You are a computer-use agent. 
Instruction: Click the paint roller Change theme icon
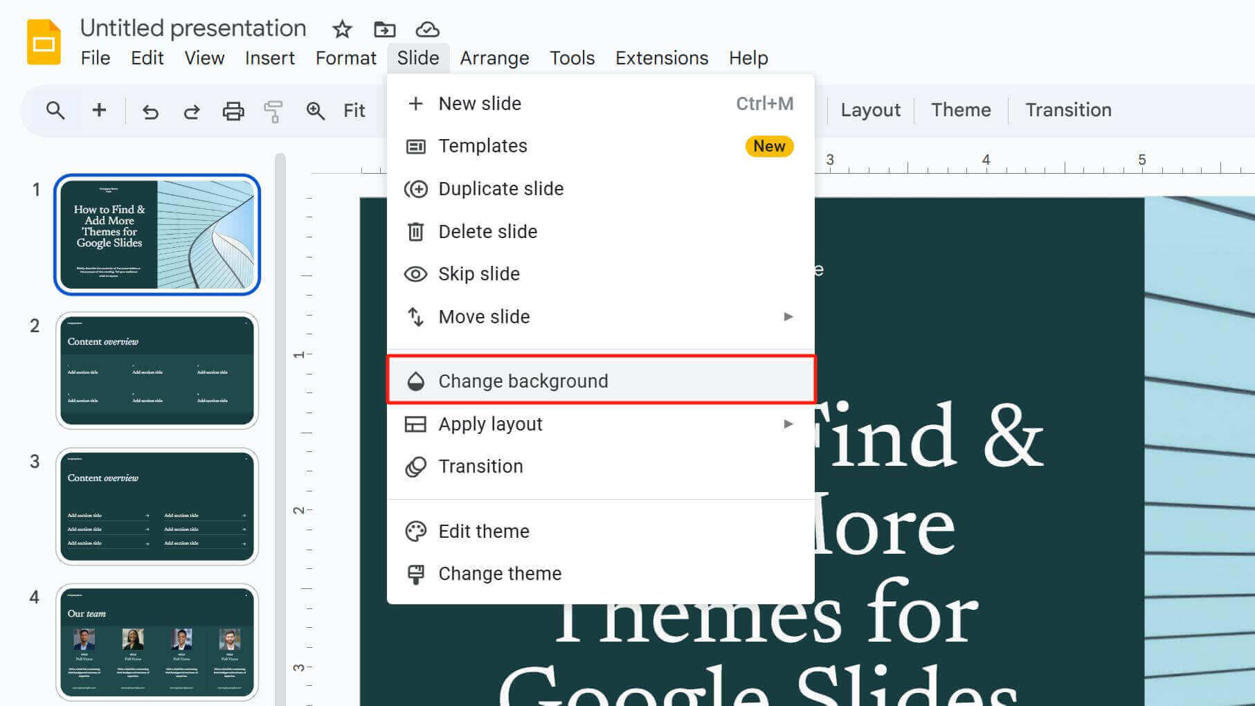click(415, 574)
